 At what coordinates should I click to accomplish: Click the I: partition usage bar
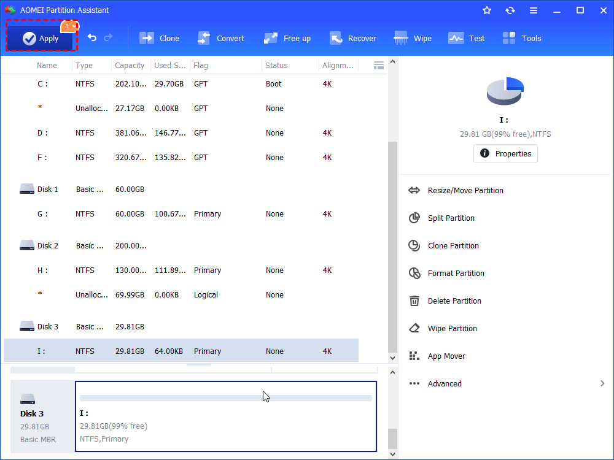226,398
